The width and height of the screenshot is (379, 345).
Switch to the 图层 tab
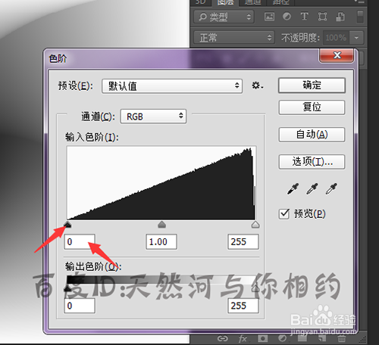226,2
